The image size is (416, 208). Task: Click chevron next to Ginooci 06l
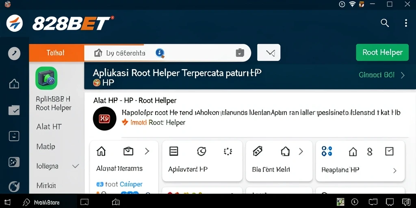tap(403, 75)
